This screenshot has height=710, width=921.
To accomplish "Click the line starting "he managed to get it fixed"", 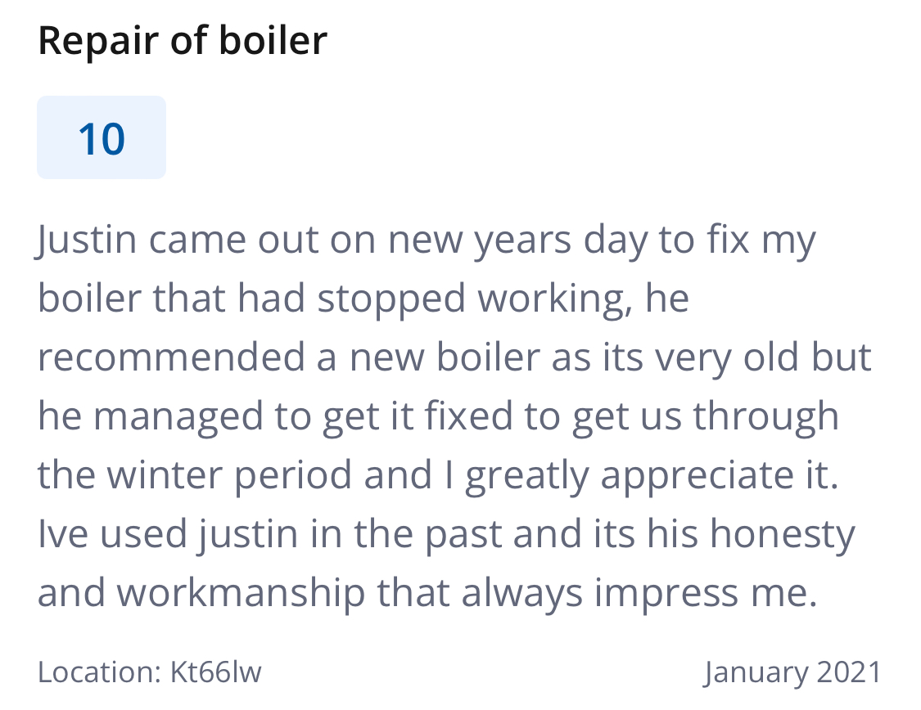I will pyautogui.click(x=438, y=416).
